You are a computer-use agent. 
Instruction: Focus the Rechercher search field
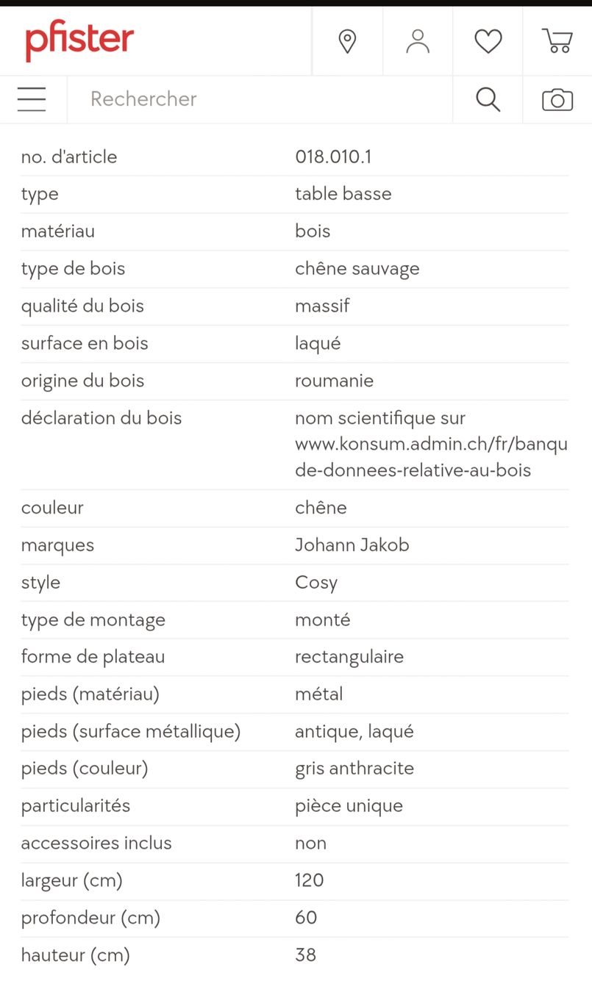260,99
